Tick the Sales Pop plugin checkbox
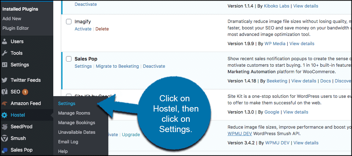This screenshot has width=352, height=156. point(69,59)
